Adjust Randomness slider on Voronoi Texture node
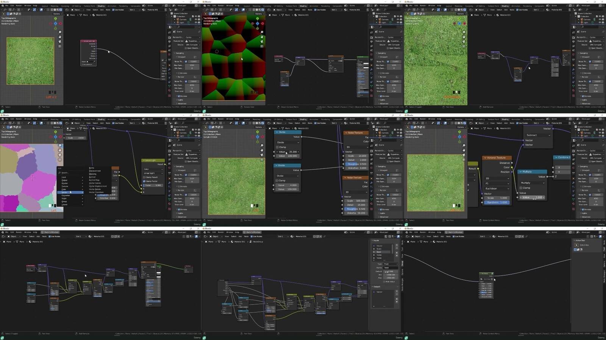Screen dimensions: 606x340 pos(497,202)
